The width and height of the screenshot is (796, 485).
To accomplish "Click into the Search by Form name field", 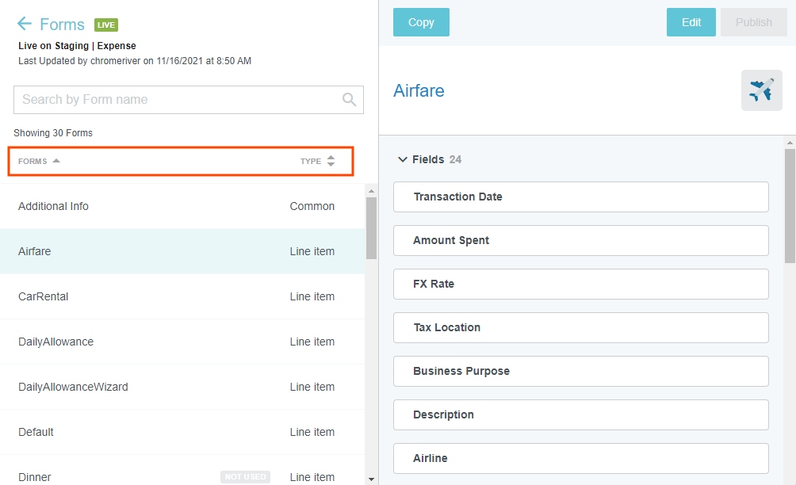I will 178,99.
